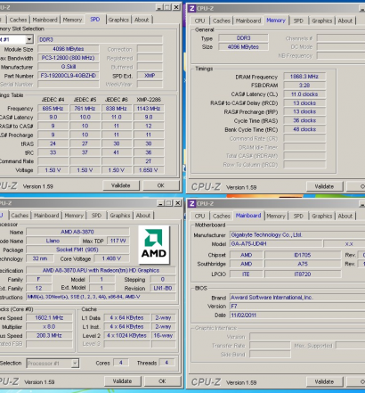Open SPD tab in Mainboard window
365x393 pixels.
(x=298, y=216)
